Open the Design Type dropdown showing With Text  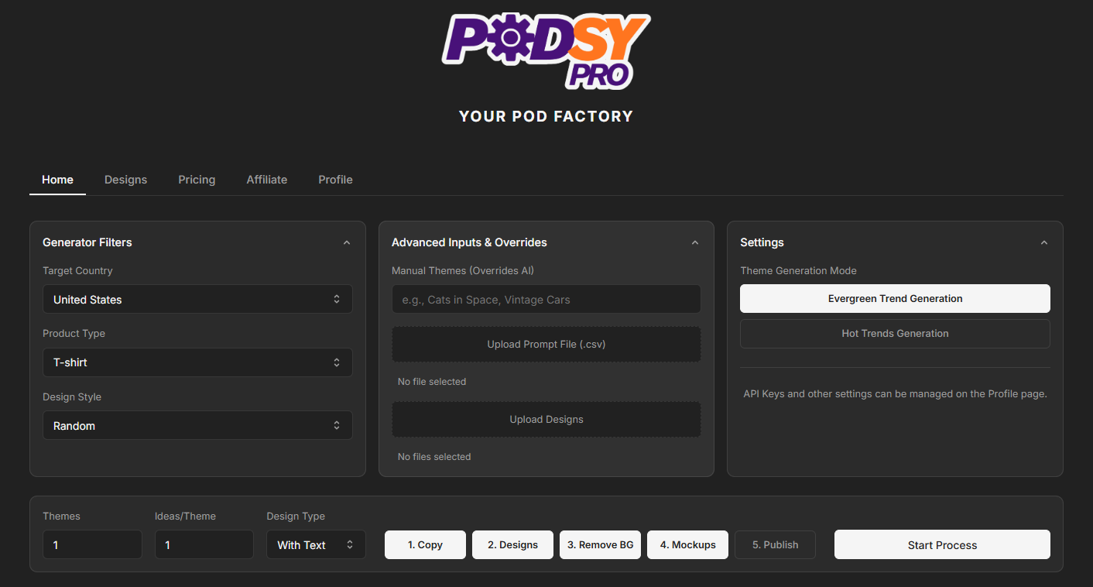tap(316, 544)
